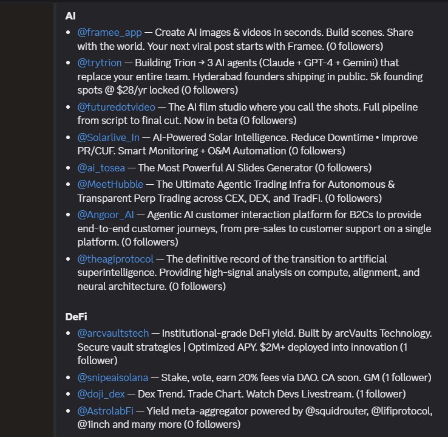Click the bold AI section heading
This screenshot has height=437, width=448.
coord(70,15)
